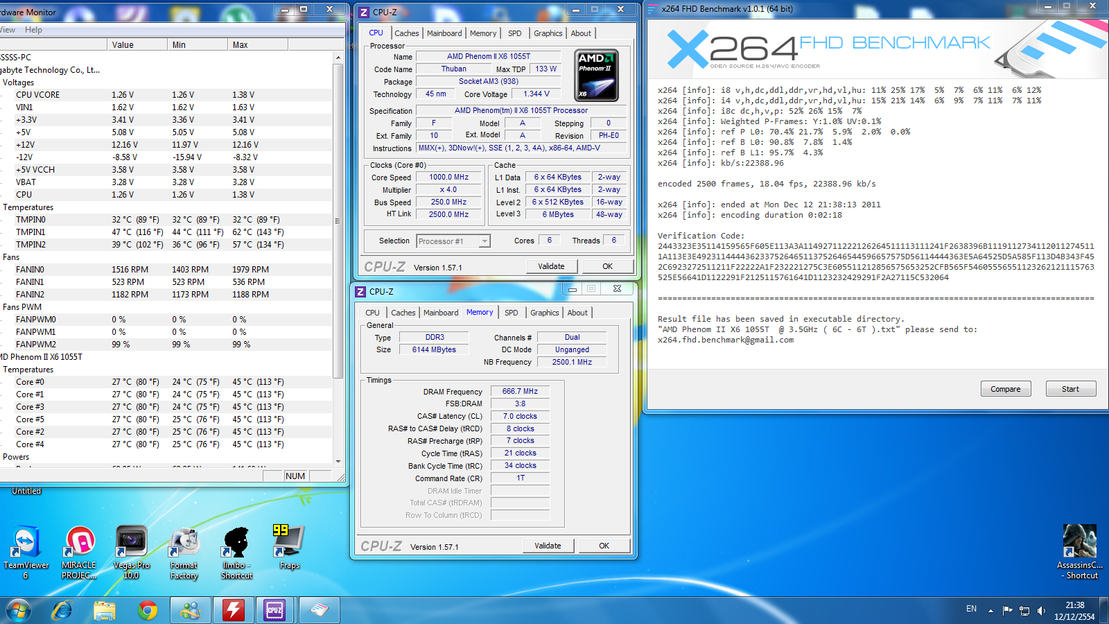Switch to CPU tab in CPU-Z Timings window

click(x=372, y=313)
